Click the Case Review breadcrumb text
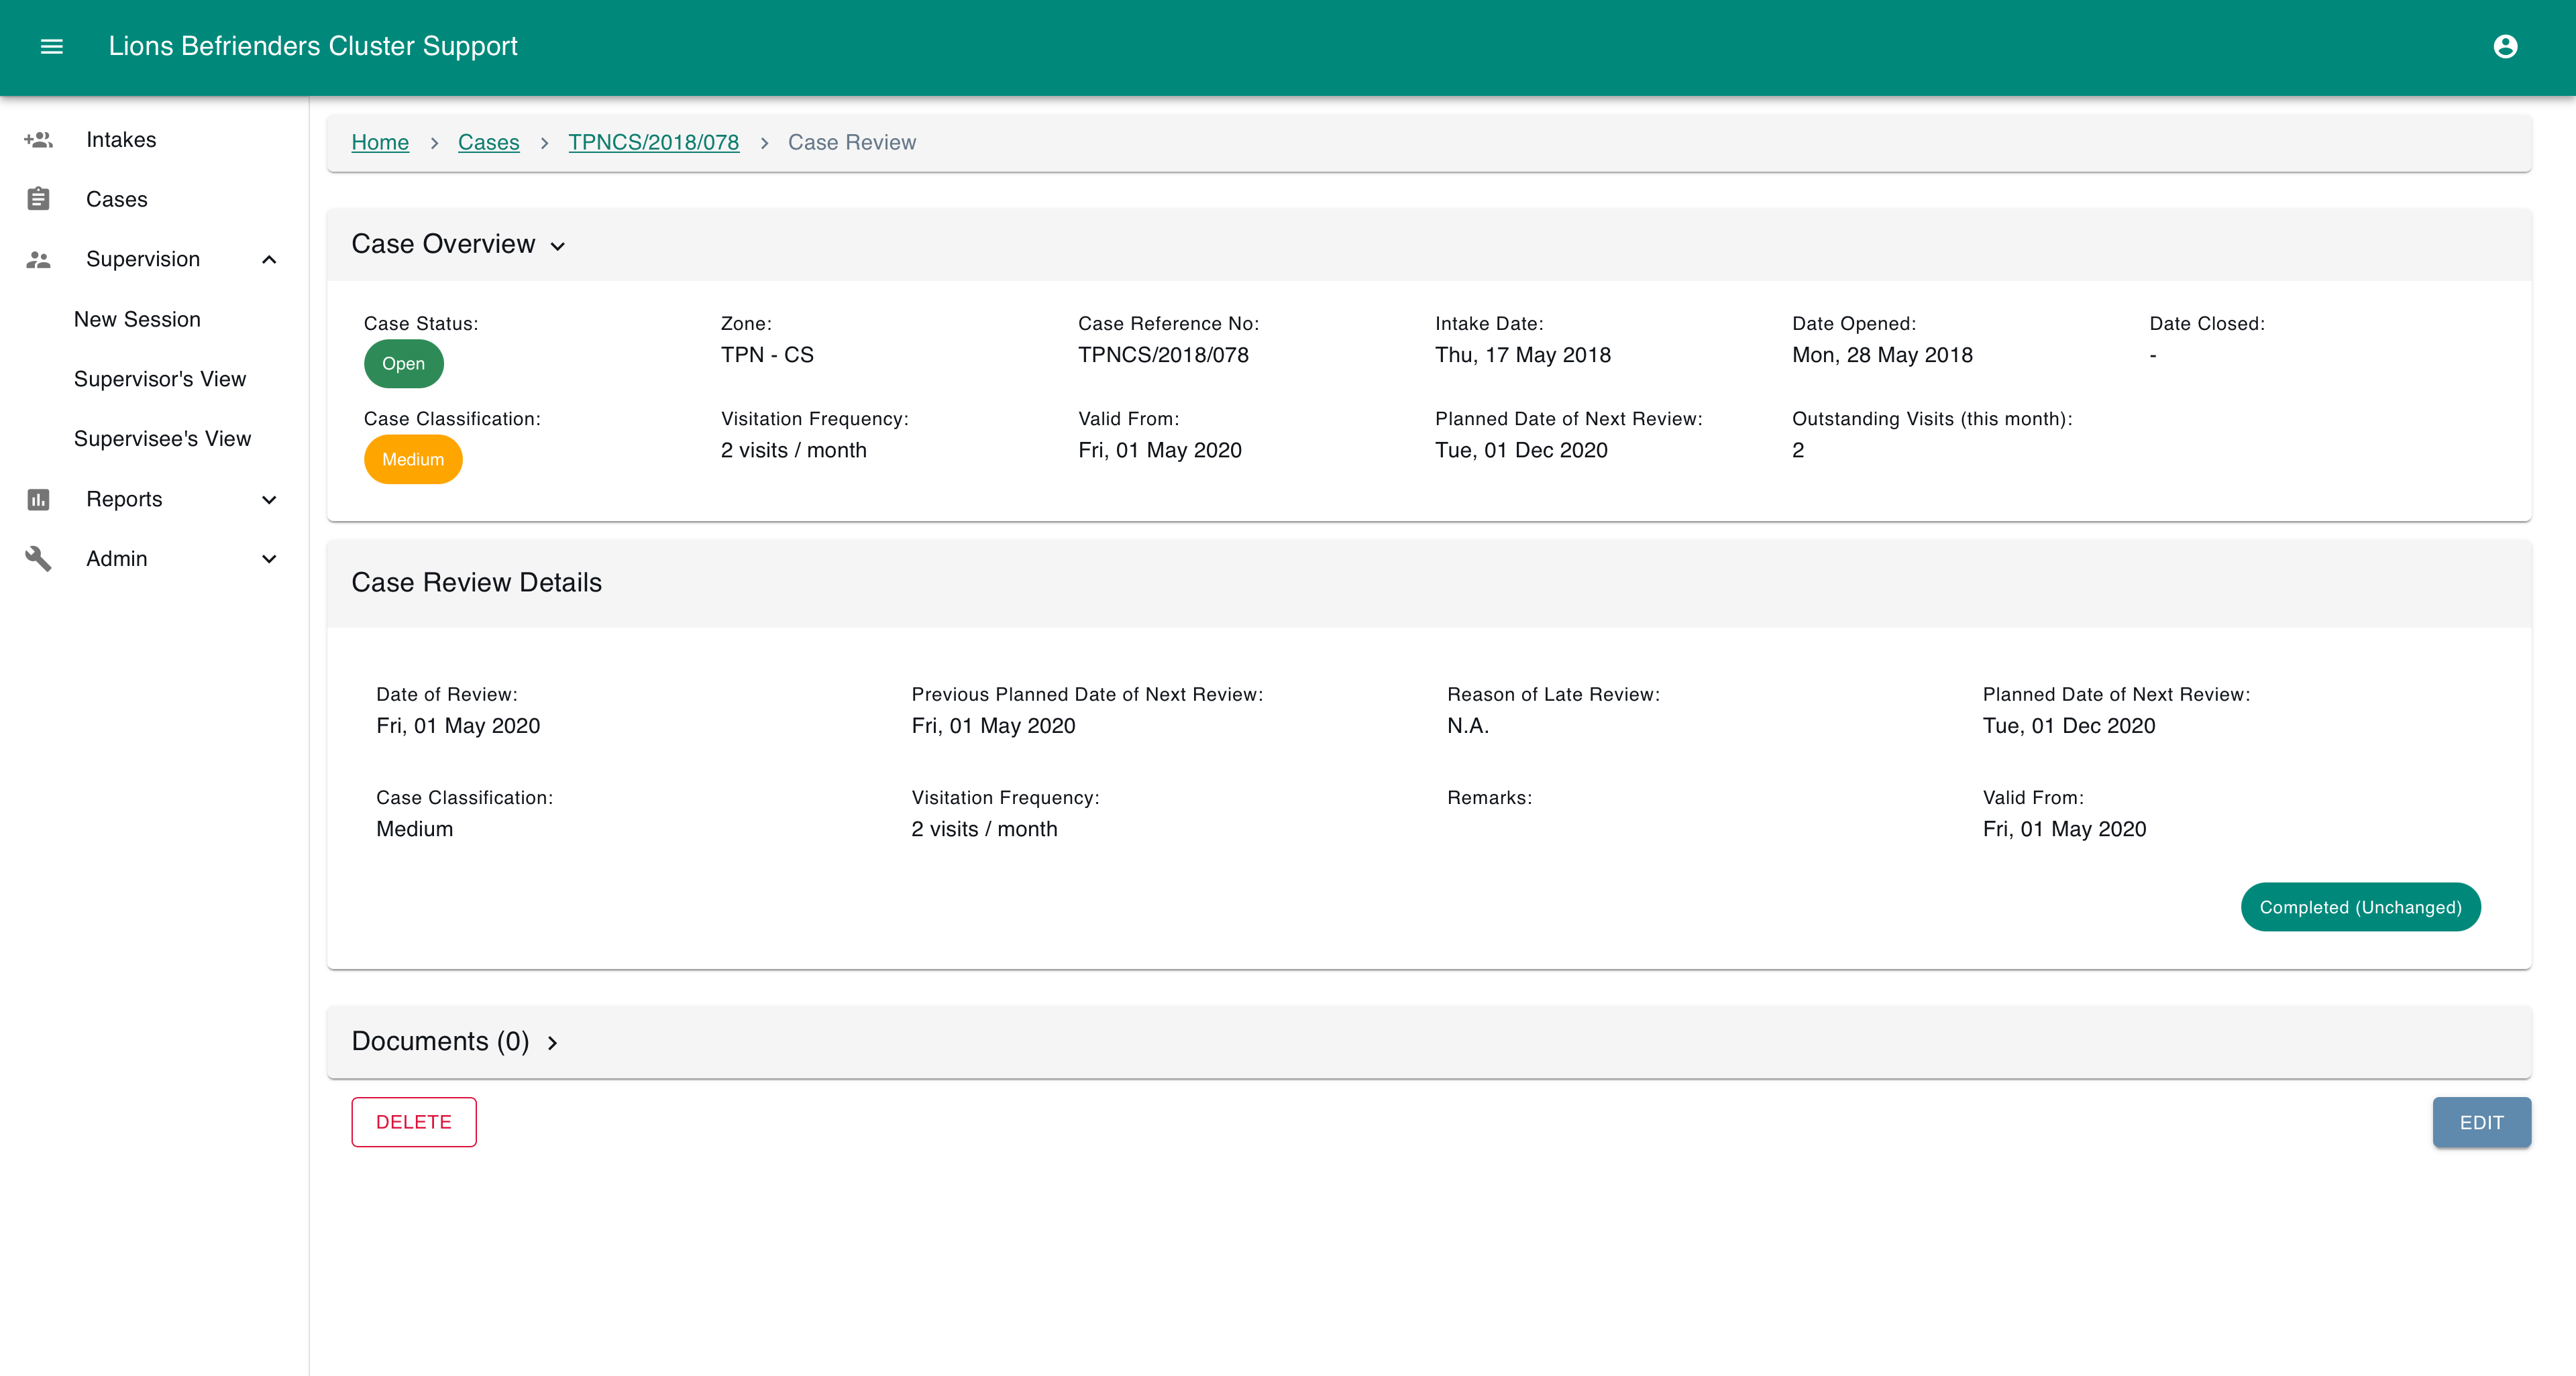Image resolution: width=2576 pixels, height=1376 pixels. (x=851, y=142)
